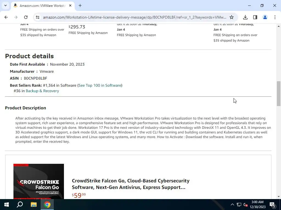Open a new browser tab

click(80, 5)
